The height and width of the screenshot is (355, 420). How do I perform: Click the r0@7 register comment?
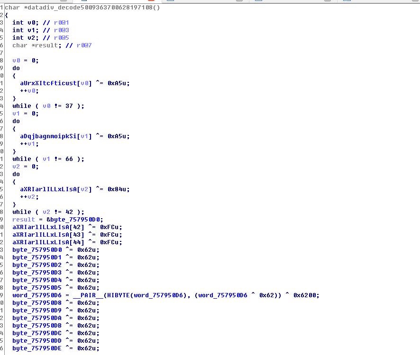pos(84,45)
